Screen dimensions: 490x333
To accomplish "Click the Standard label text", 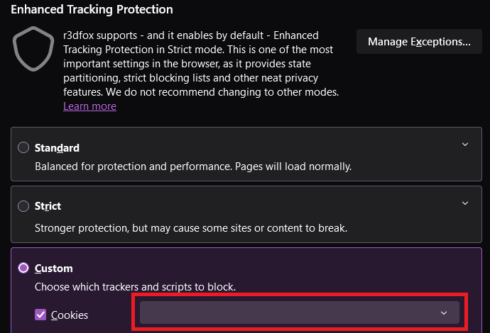I will 57,148.
